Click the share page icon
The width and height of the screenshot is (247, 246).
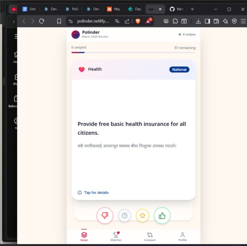coord(127,21)
